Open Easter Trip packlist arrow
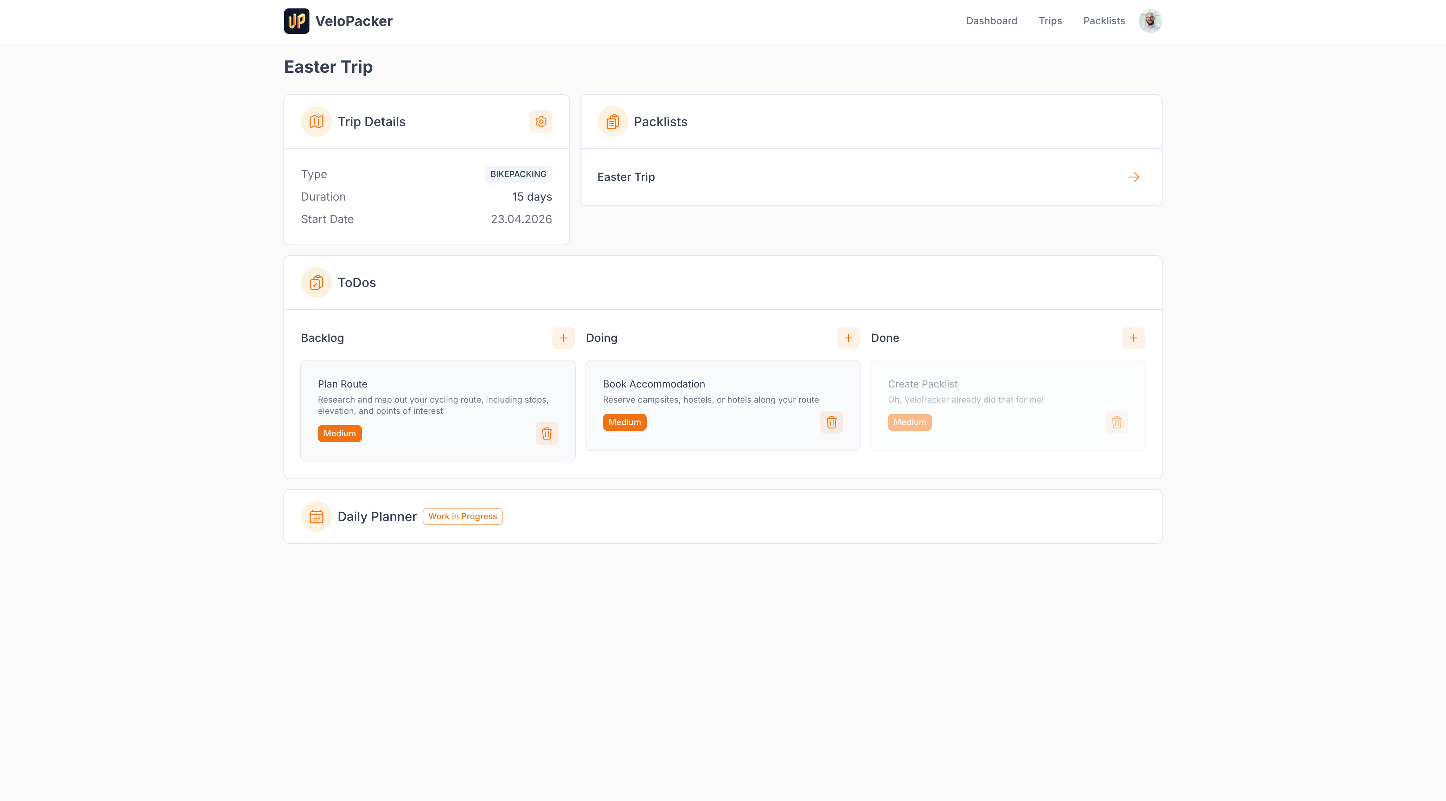1446x801 pixels. click(x=1133, y=177)
